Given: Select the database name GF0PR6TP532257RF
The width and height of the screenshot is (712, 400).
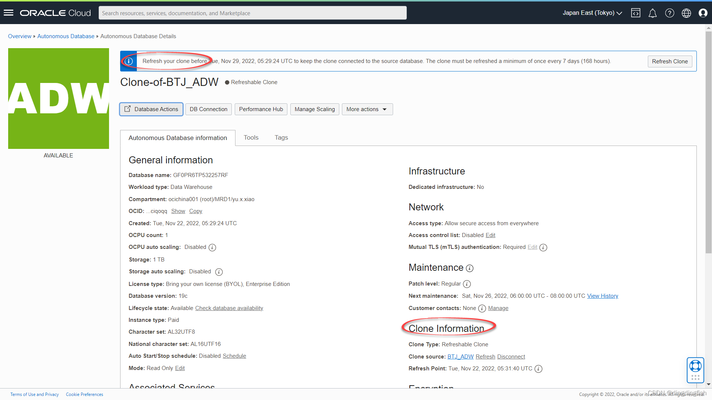Looking at the screenshot, I should [x=201, y=175].
